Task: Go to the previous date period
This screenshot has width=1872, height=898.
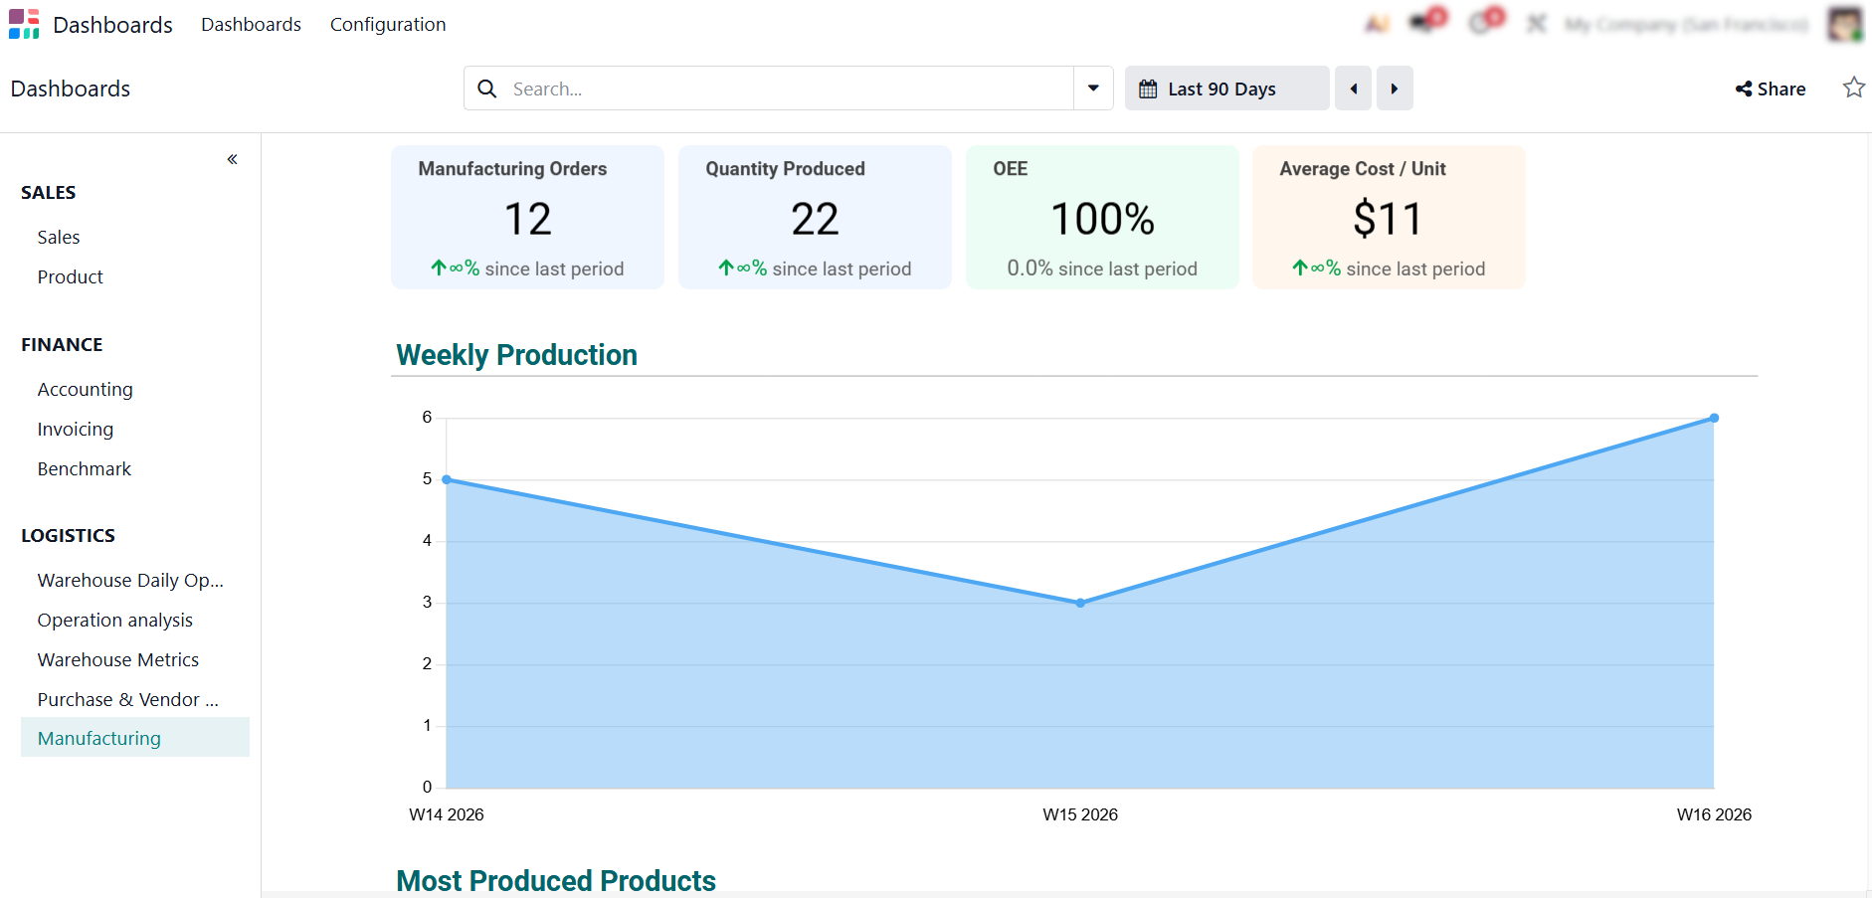Action: pyautogui.click(x=1353, y=89)
